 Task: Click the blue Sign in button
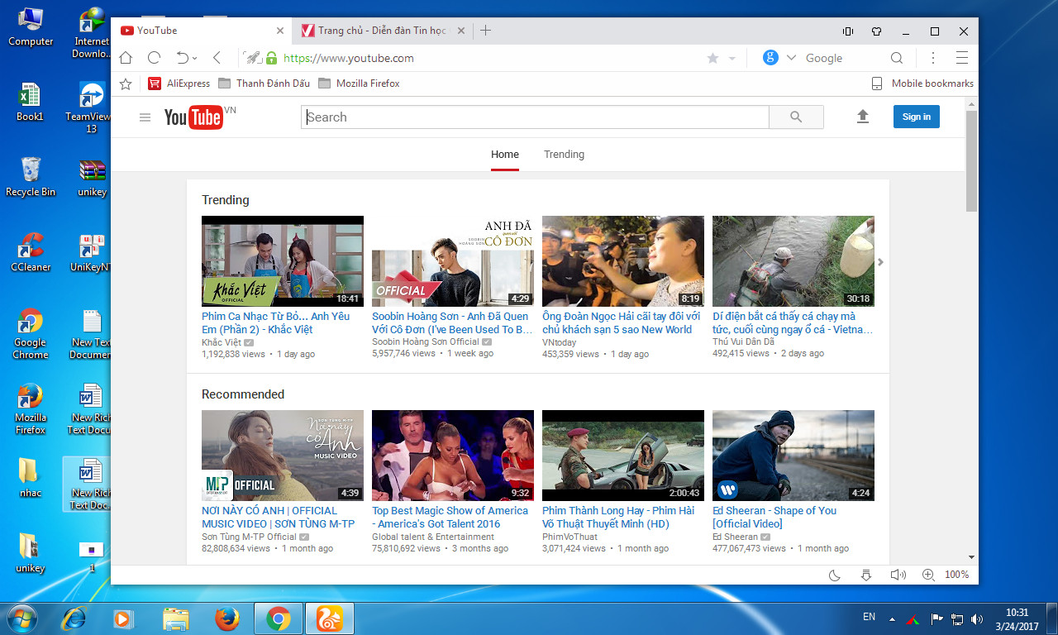pyautogui.click(x=917, y=117)
